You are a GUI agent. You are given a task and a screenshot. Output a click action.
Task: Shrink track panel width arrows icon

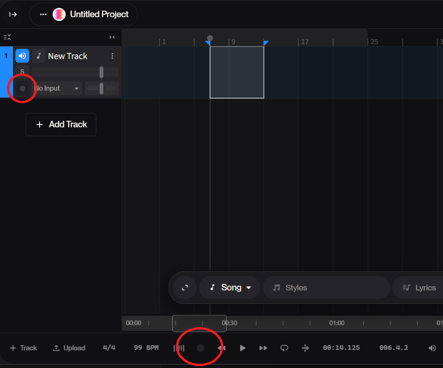coord(112,37)
